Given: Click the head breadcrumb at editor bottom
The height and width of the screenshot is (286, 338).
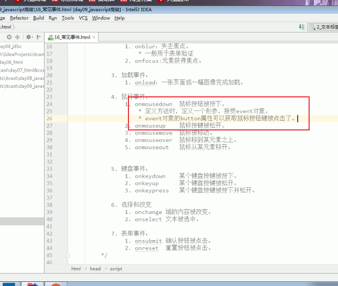Looking at the screenshot, I should click(95, 269).
